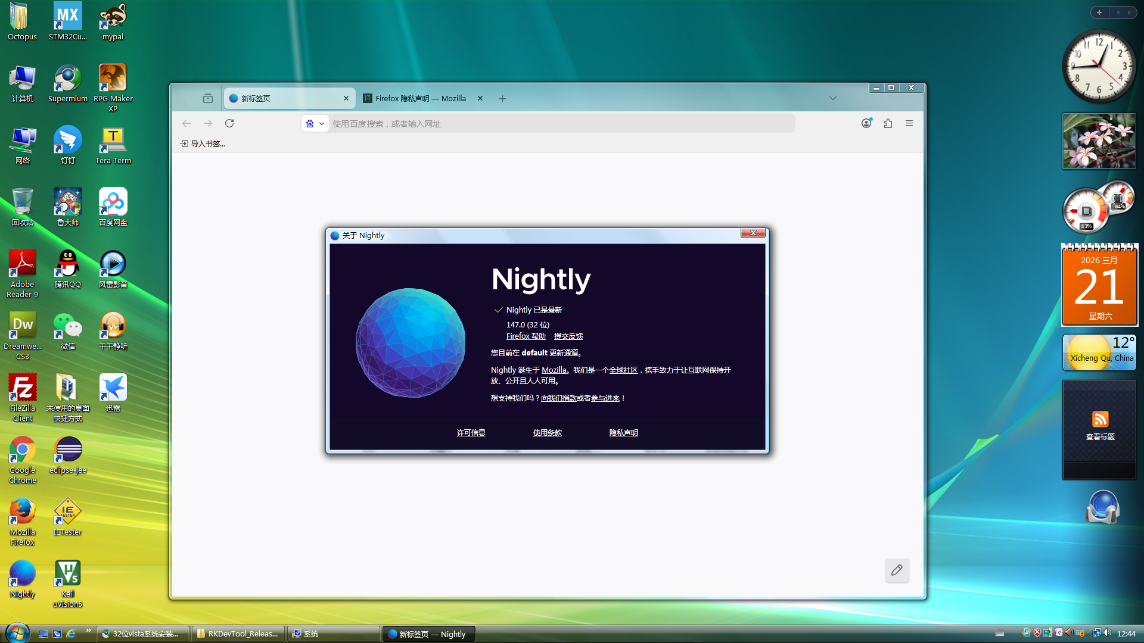Click the go back arrow
This screenshot has height=643, width=1144.
(186, 123)
